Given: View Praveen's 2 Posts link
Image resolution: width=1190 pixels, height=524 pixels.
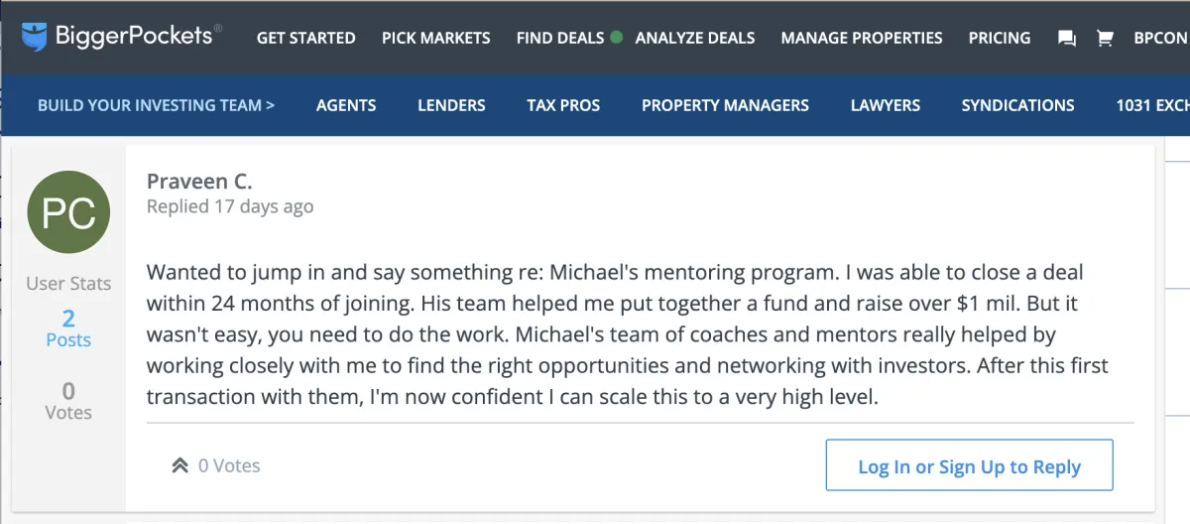Looking at the screenshot, I should 68,328.
